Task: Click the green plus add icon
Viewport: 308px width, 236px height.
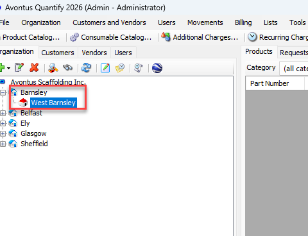Action: coord(2,68)
